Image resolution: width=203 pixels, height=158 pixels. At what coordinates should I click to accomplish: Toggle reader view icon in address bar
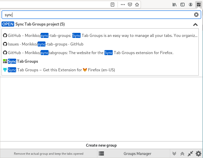tap(112, 5)
